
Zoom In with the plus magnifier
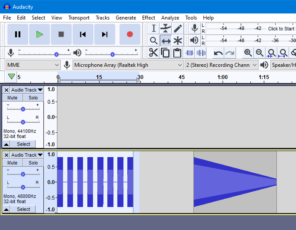pyautogui.click(x=248, y=53)
